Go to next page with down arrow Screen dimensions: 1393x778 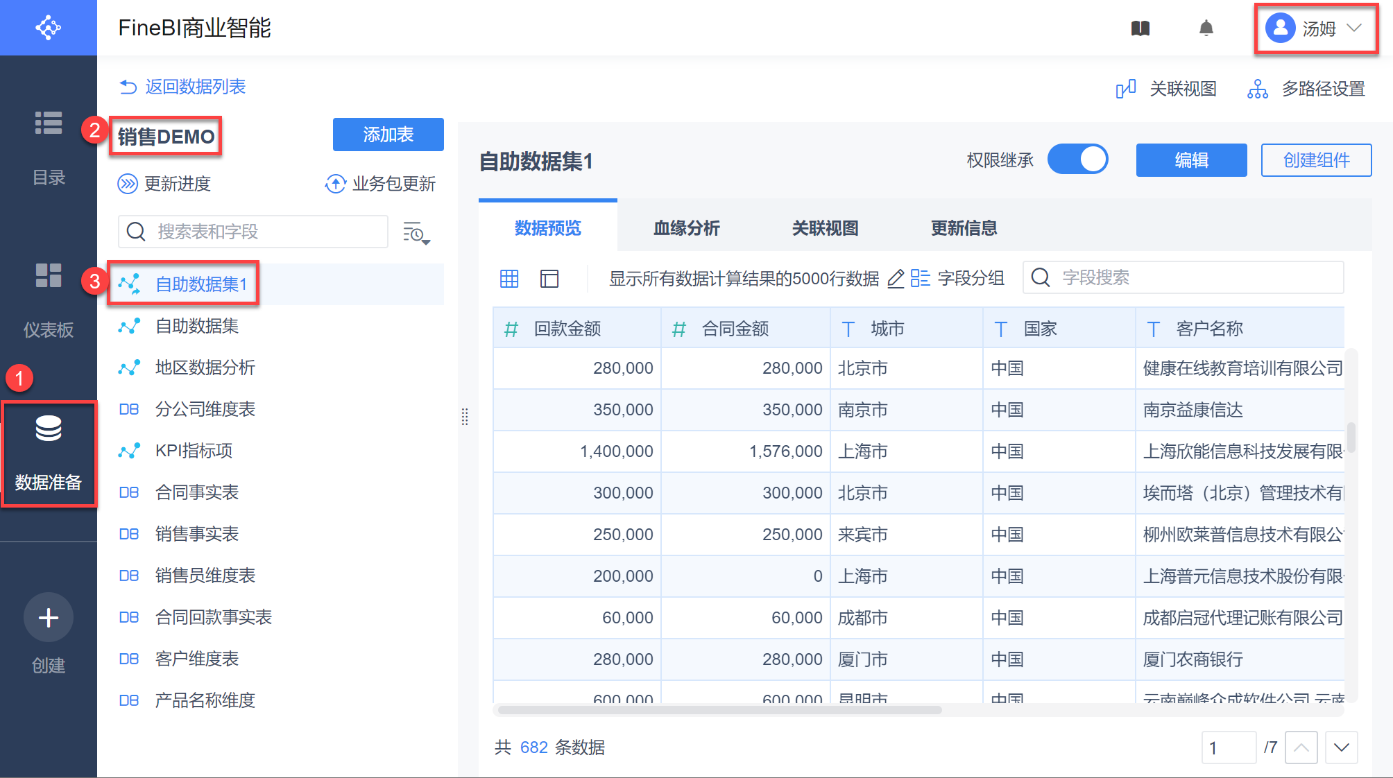1341,747
